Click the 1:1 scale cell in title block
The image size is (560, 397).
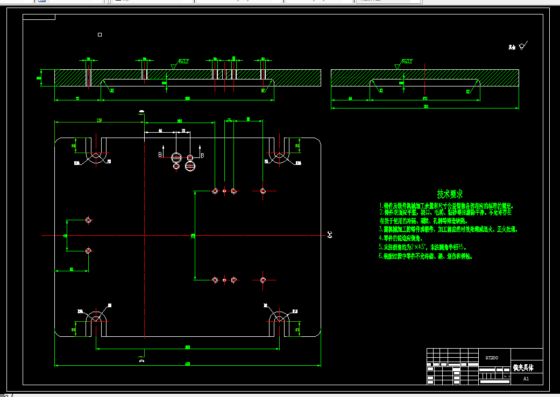pos(507,376)
